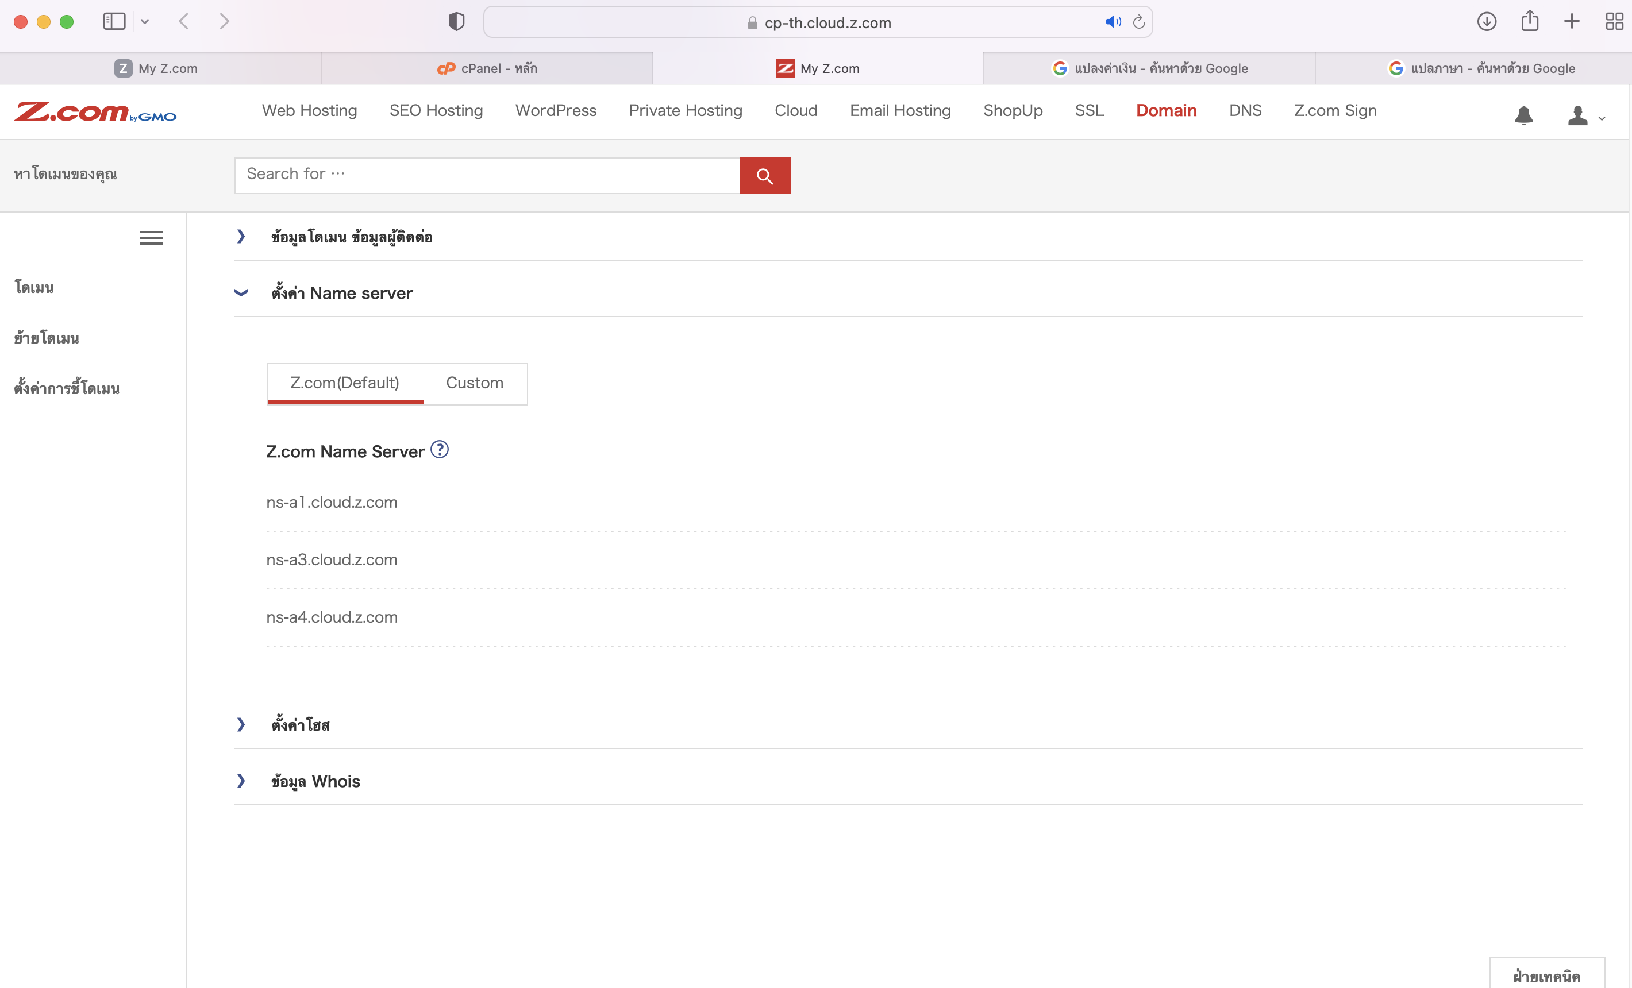1632x988 pixels.
Task: Open Safari downloads icon
Action: [1486, 22]
